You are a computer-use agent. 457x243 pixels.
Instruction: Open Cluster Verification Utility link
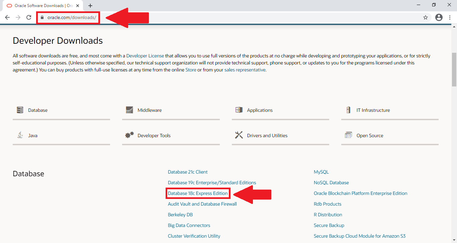point(194,236)
